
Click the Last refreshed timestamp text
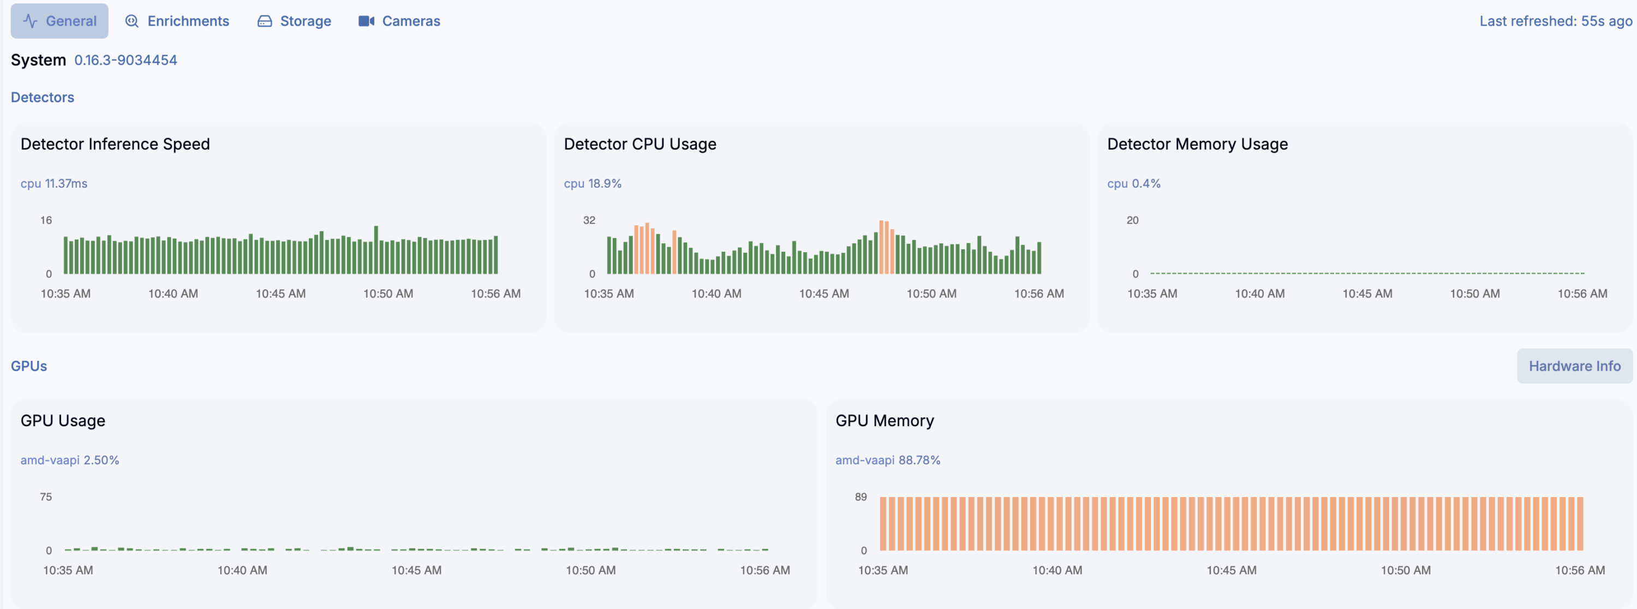pyautogui.click(x=1555, y=21)
